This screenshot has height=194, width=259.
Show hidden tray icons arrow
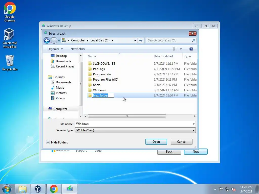click(215, 189)
